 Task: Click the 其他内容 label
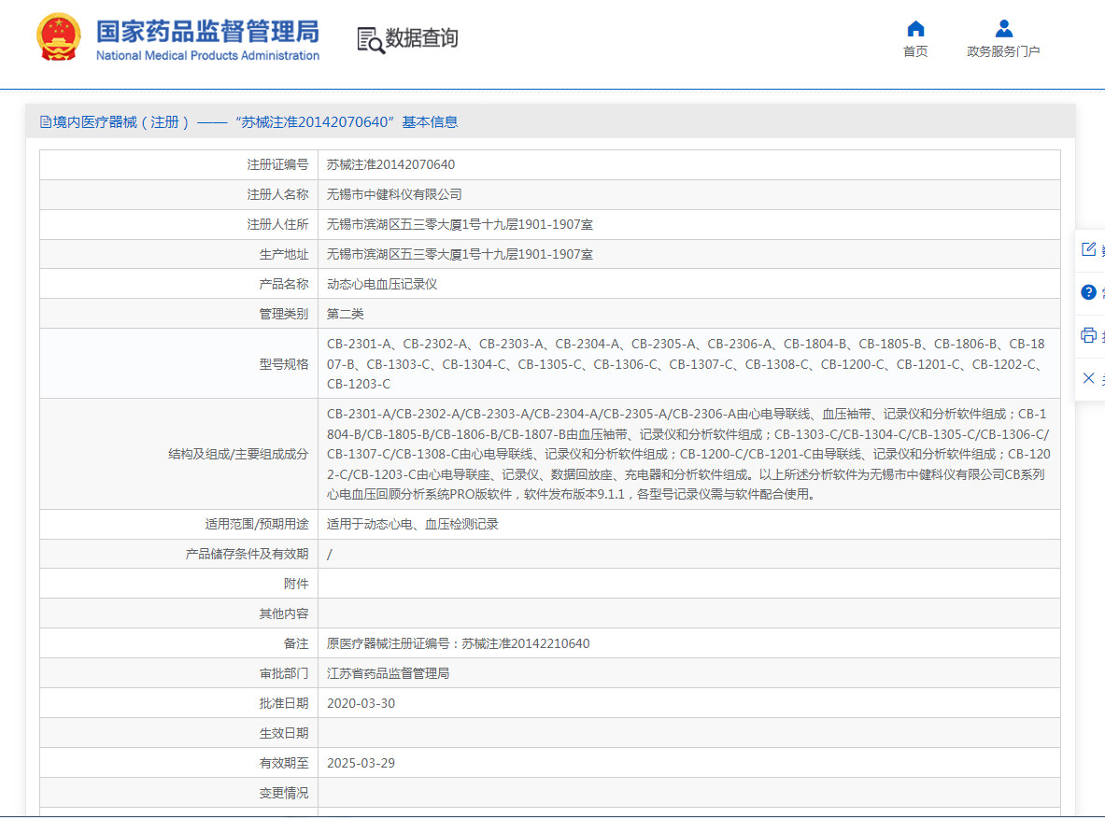(x=284, y=613)
